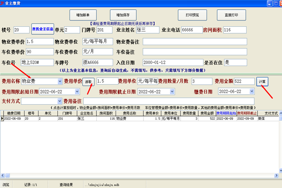The image size is (282, 188).
Task: Click the horizontal scrollbar right arrow
Action: [x=276, y=175]
